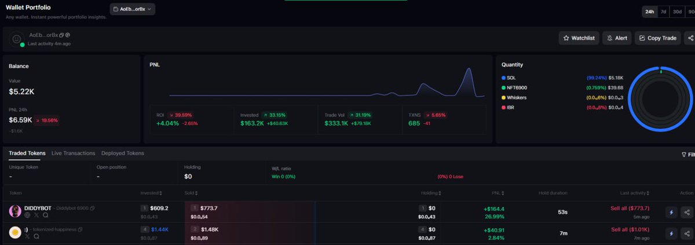Click the TXNS 685 value
Viewport: 695px width, 245px height.
pos(414,123)
